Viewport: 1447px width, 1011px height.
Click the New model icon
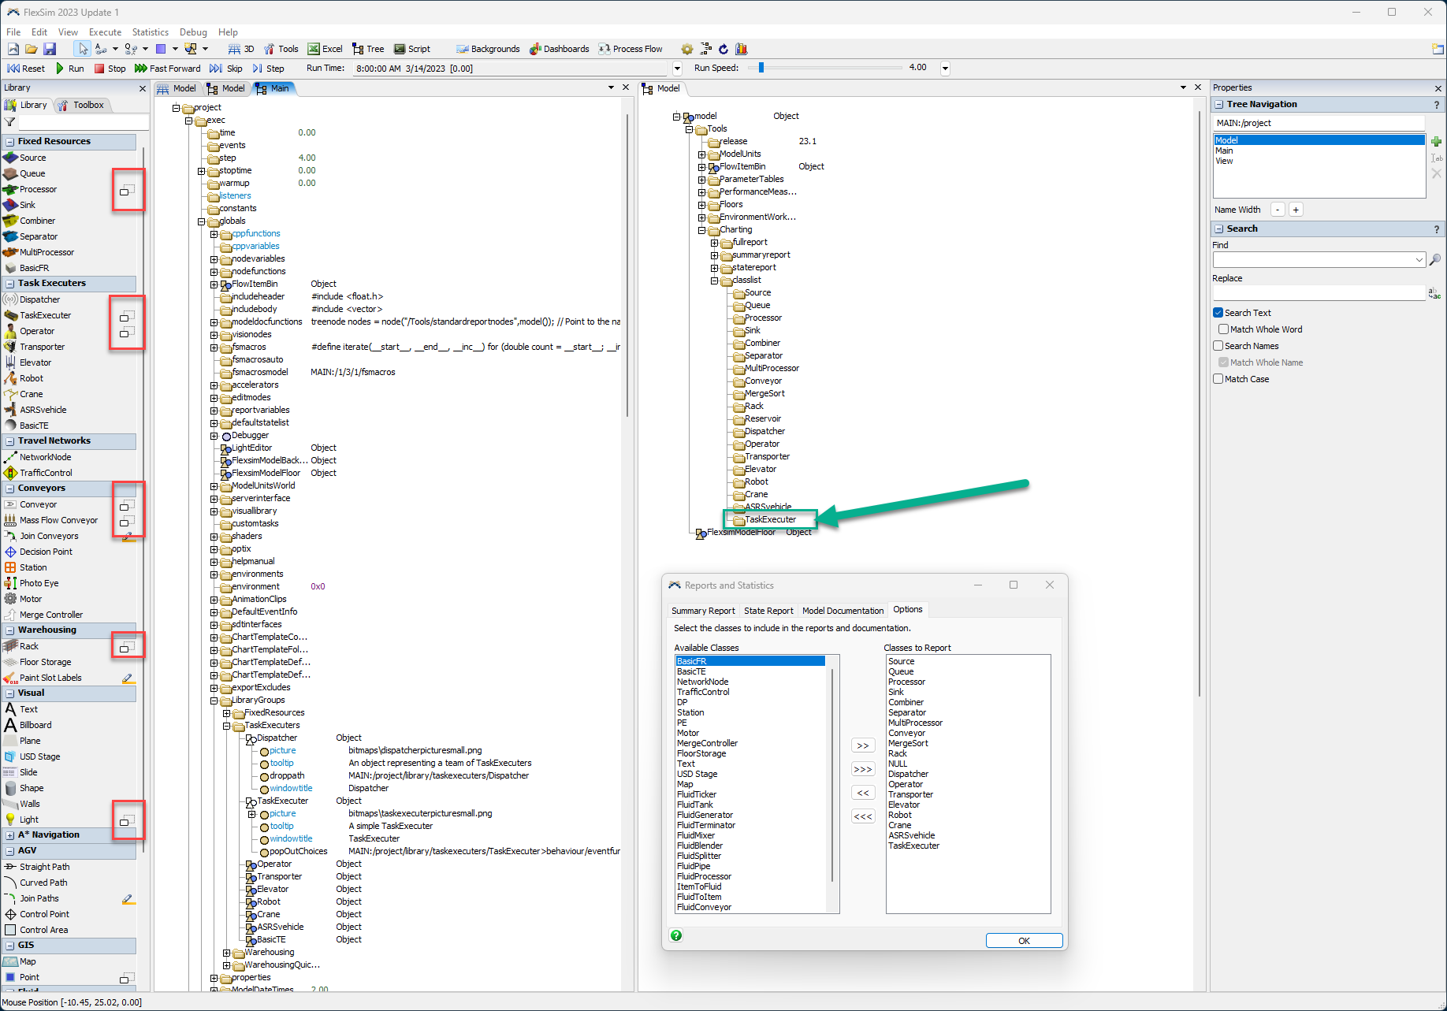click(x=13, y=49)
